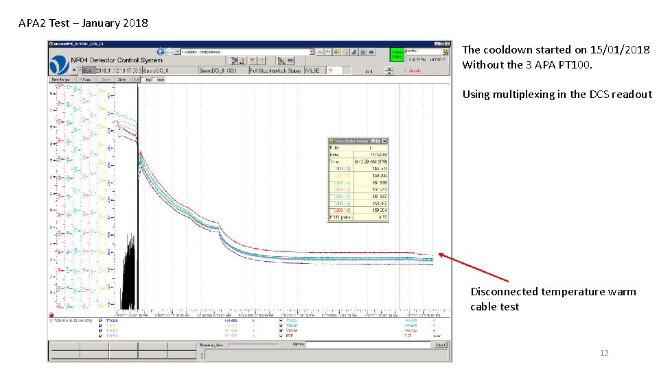Click the first yellow-red panel icon
The height and width of the screenshot is (370, 659).
coord(253,61)
